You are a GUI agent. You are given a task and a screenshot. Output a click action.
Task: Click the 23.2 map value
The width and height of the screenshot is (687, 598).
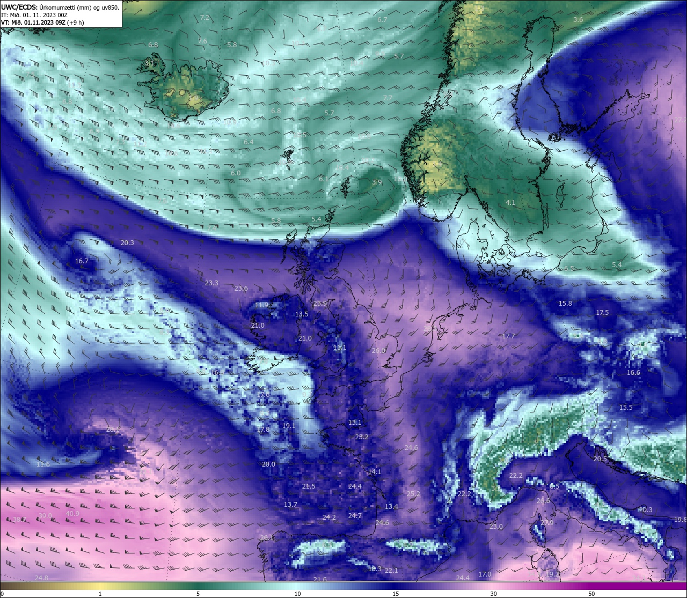pyautogui.click(x=362, y=437)
